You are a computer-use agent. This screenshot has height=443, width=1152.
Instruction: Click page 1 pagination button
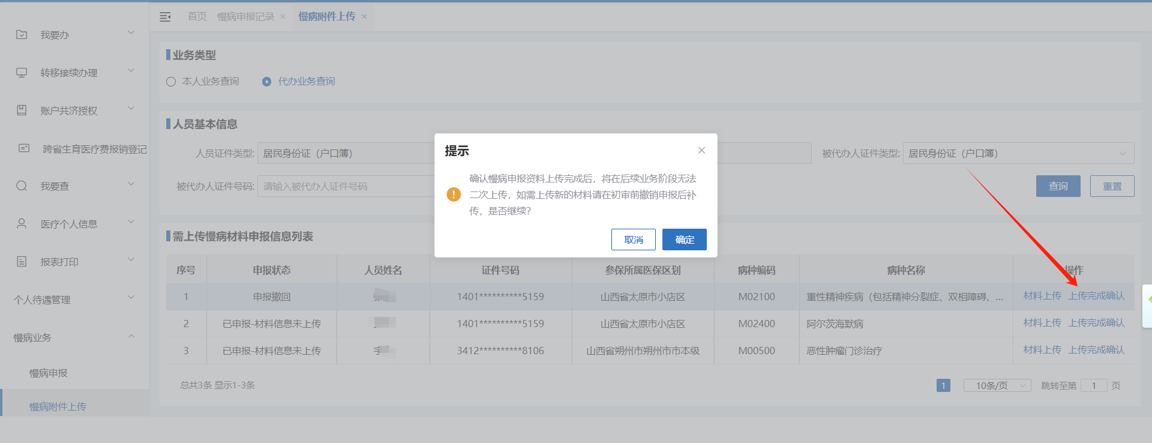click(x=943, y=385)
